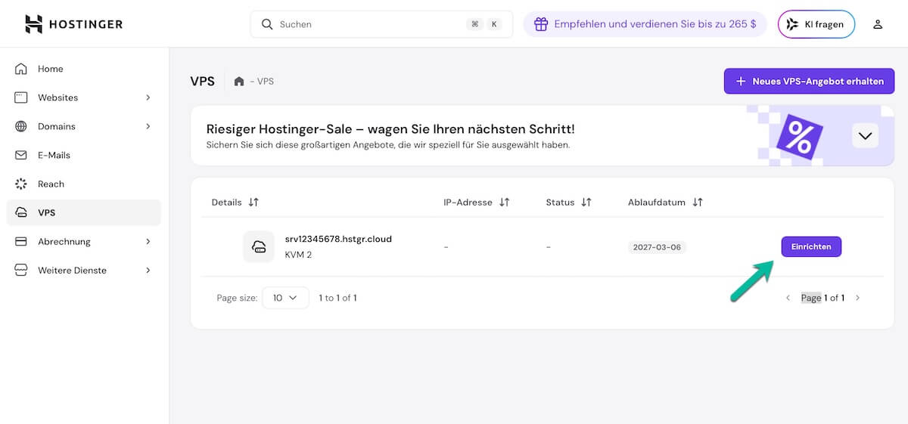Click the KI fragen sparkle icon

tap(791, 24)
